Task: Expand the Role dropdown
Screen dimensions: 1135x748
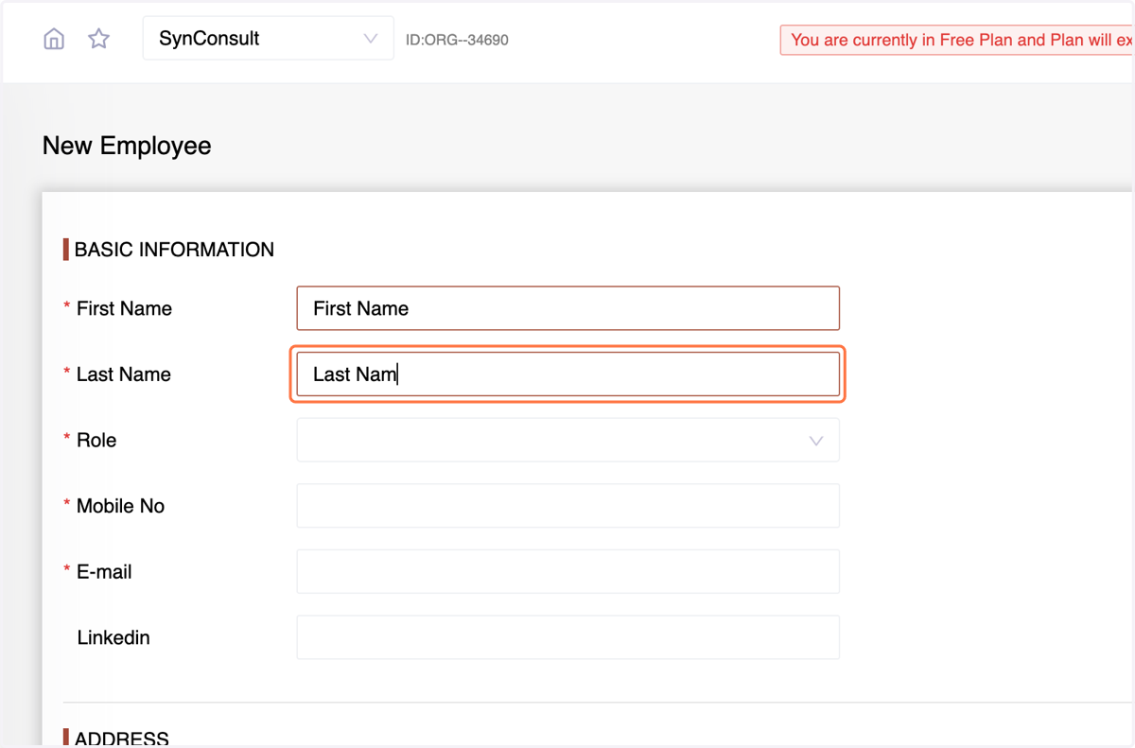Action: (567, 440)
